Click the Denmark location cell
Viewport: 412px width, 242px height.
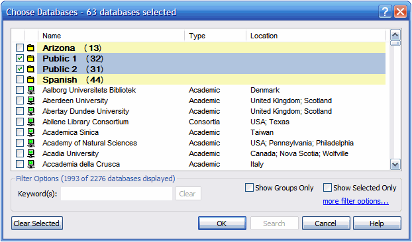coord(265,90)
